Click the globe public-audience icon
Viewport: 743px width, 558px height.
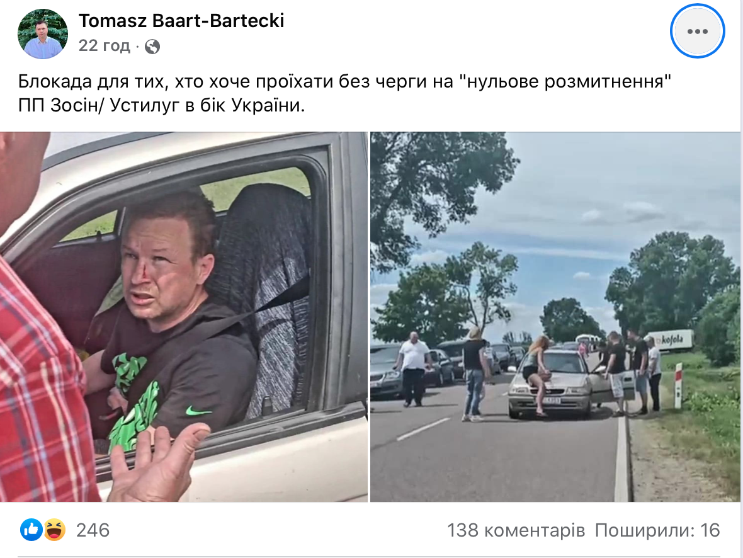tap(152, 47)
